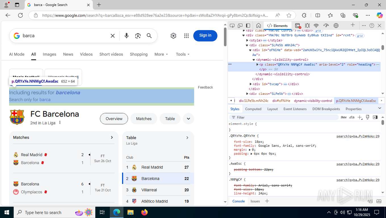Screen dimensions: 386x218
Task: Switch to the News search tab
Action: (68, 54)
